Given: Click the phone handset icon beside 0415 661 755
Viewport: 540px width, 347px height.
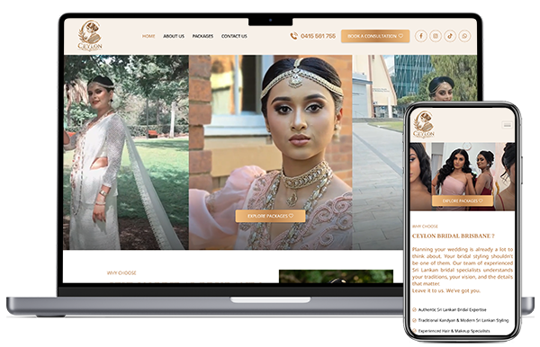Looking at the screenshot, I should click(293, 36).
